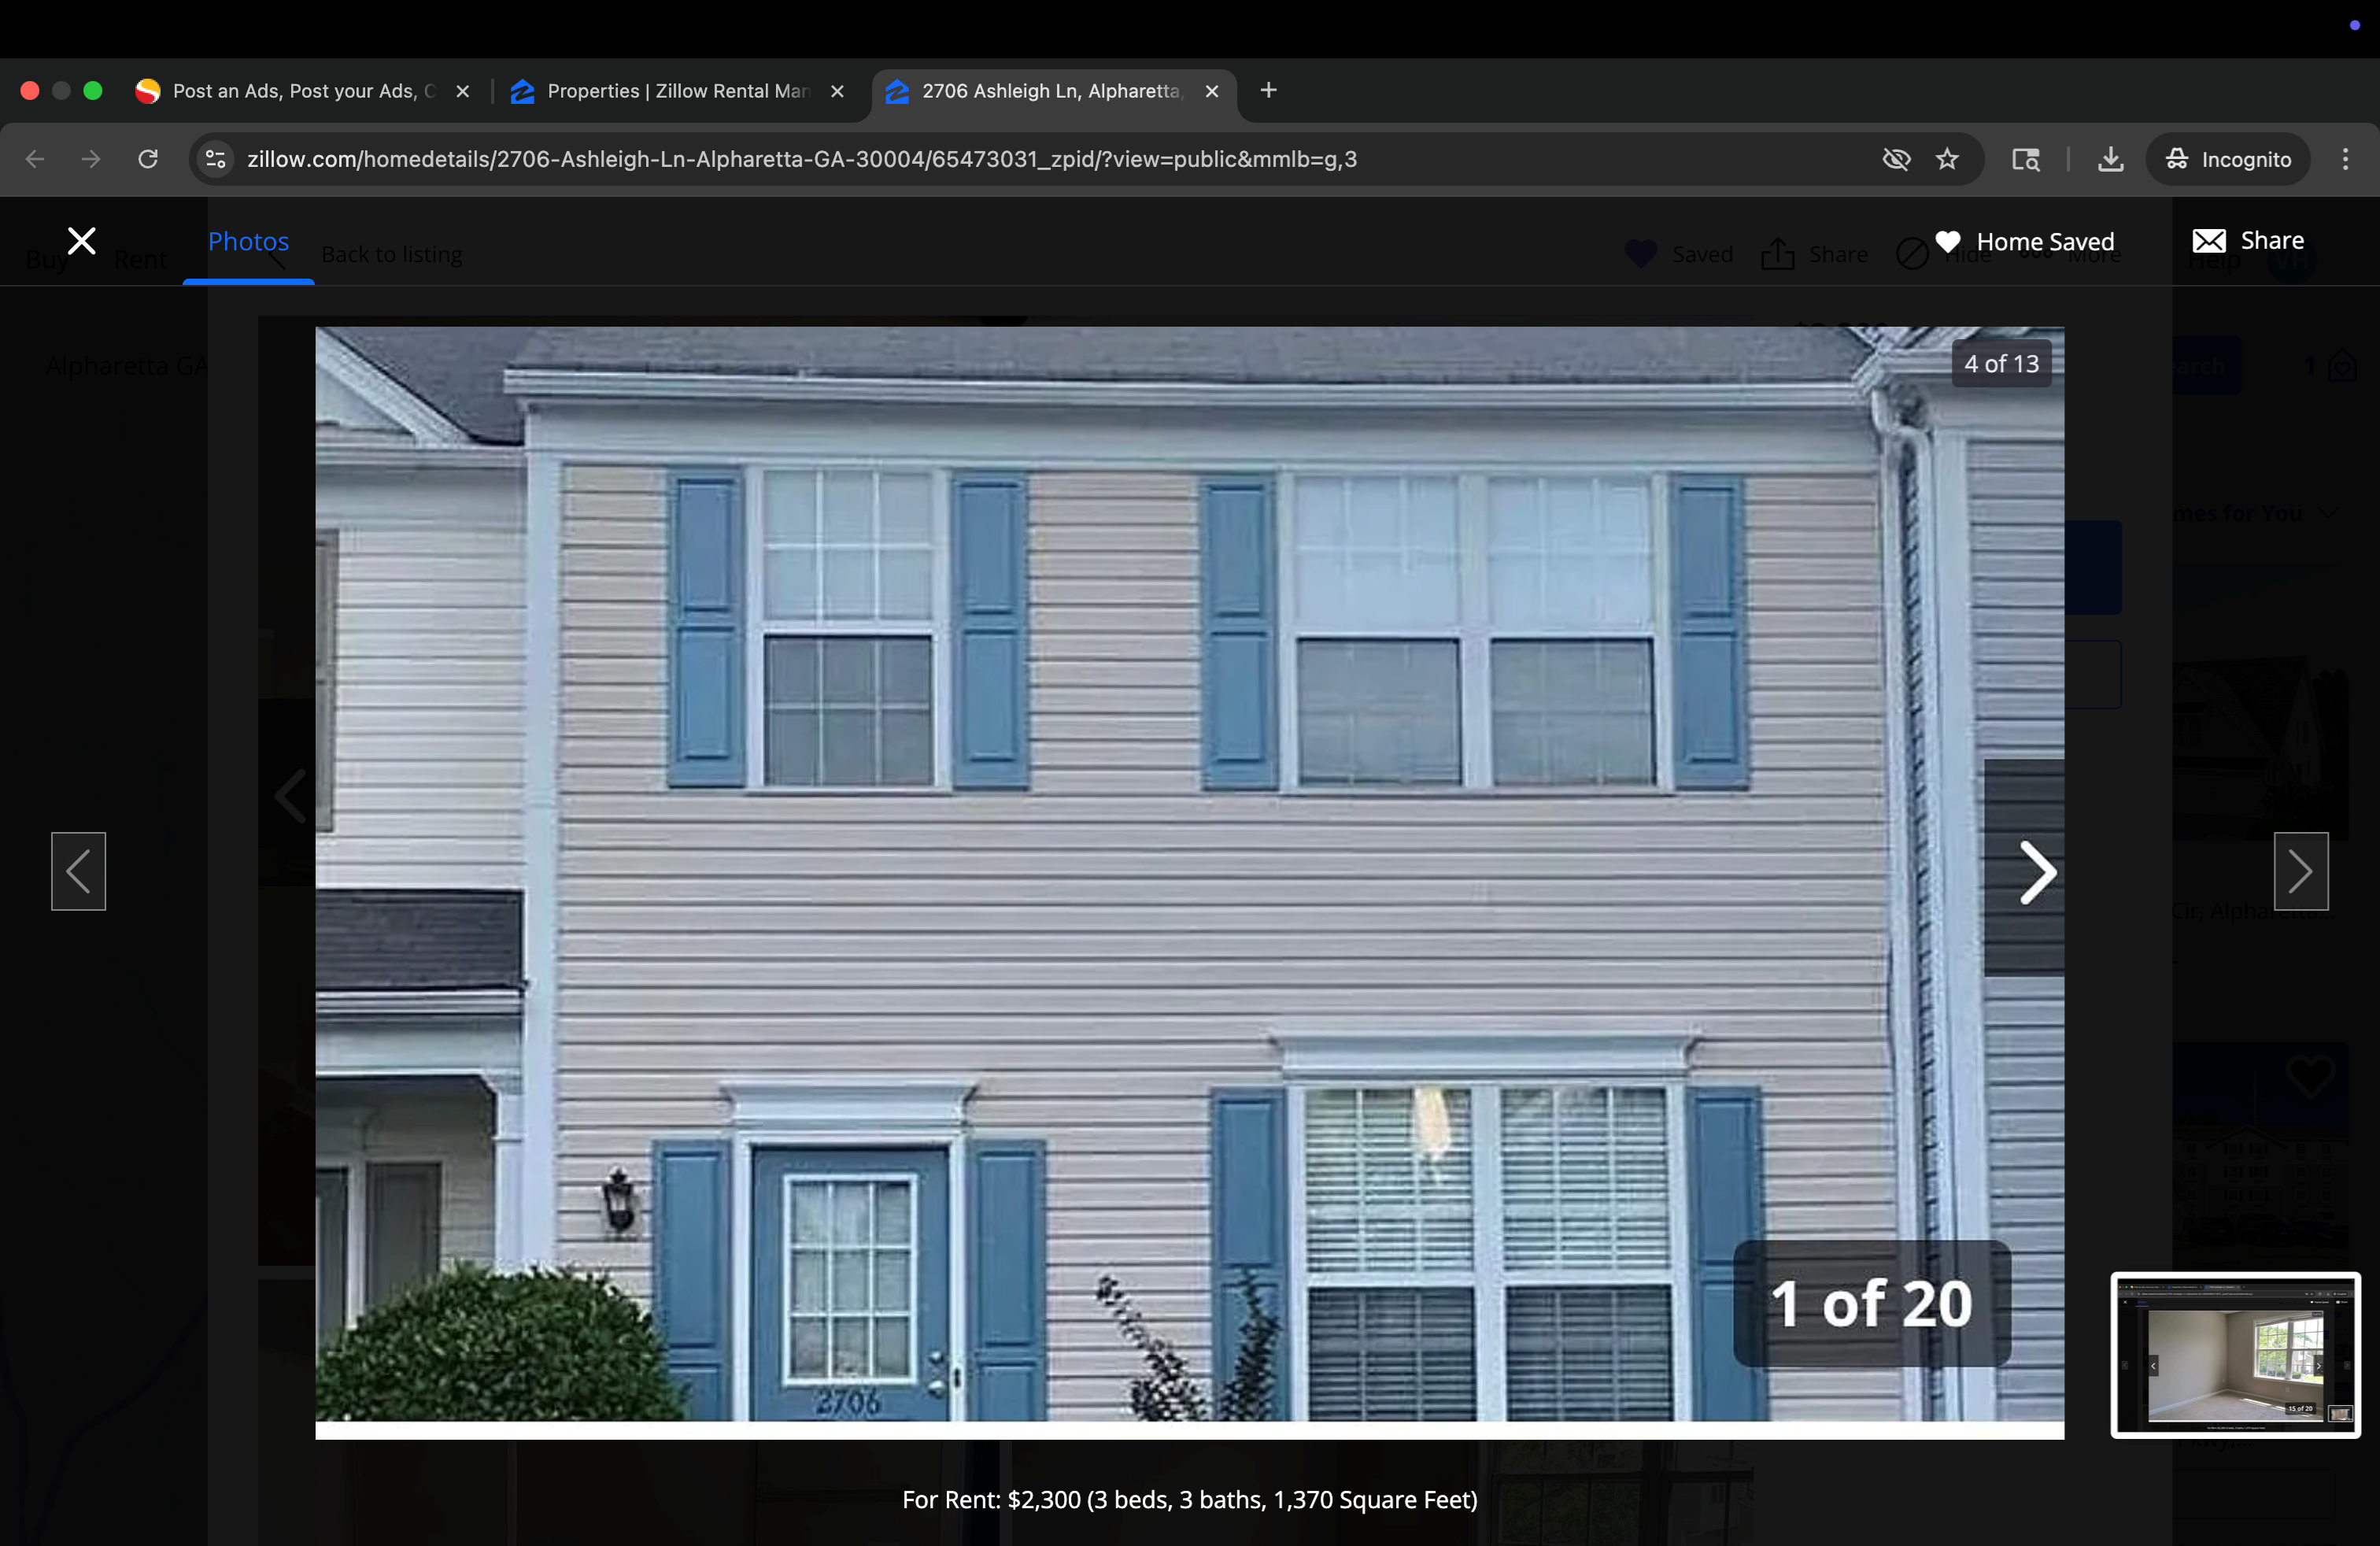Screen dimensions: 2380x1546
Task: Click the dimmed Share upload icon behind overlay
Action: 1777,254
